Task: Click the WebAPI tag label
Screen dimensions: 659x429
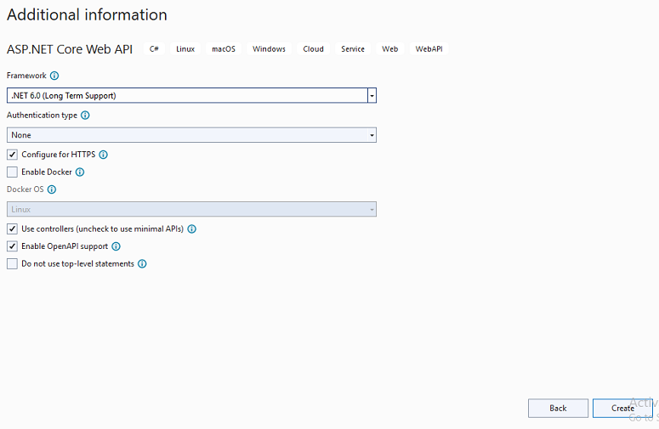Action: pyautogui.click(x=429, y=49)
